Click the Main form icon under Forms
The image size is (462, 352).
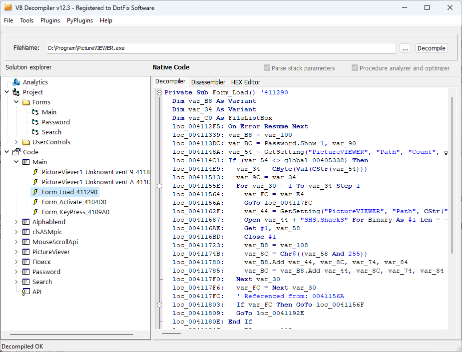coord(35,112)
